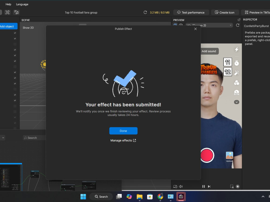
Task: Mute the preview speaker icon
Action: point(181,186)
